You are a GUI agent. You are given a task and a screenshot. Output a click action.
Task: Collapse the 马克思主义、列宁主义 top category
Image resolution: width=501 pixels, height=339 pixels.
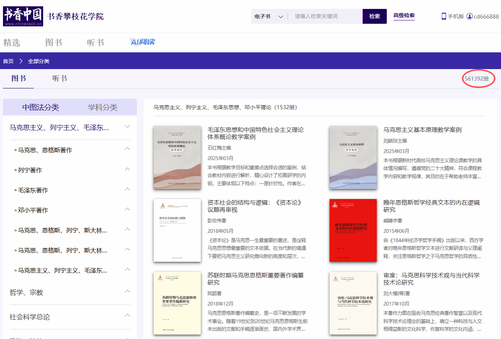click(x=127, y=127)
